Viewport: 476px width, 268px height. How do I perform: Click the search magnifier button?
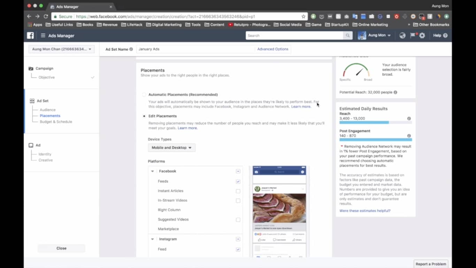click(x=347, y=36)
